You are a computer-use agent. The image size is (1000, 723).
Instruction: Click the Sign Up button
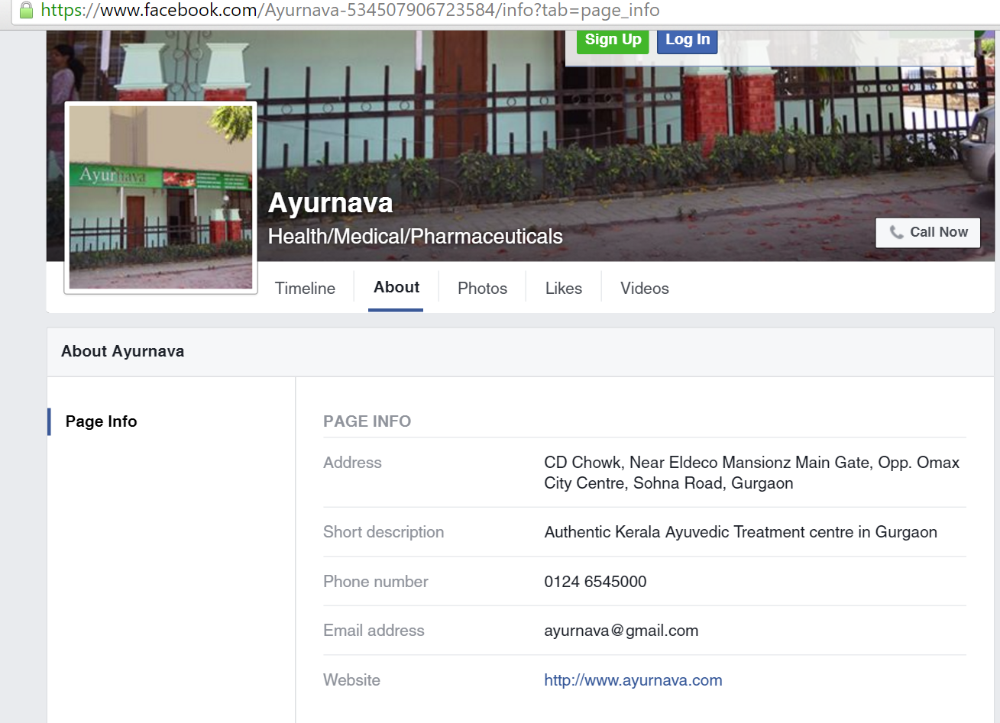613,40
